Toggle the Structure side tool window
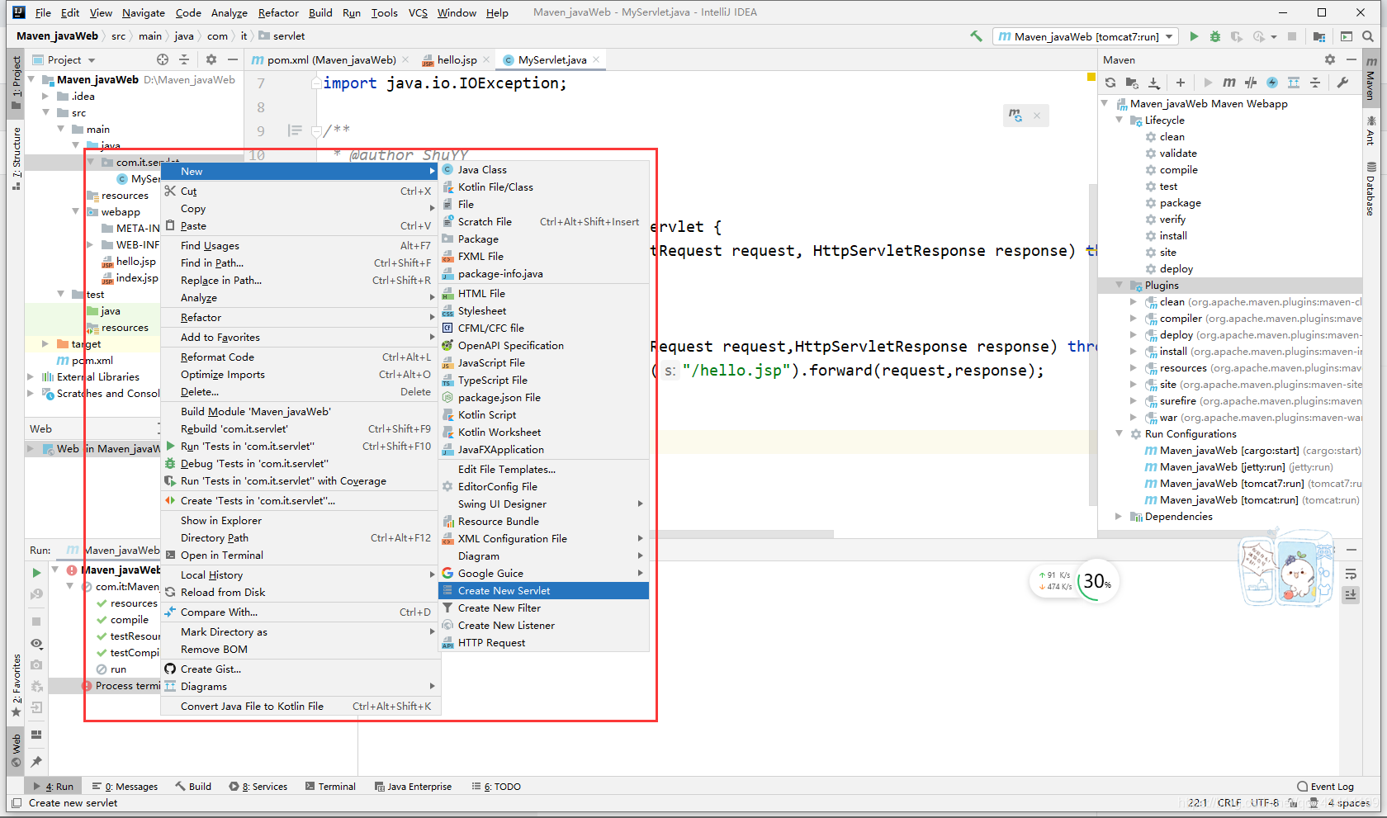The image size is (1387, 818). (x=16, y=158)
